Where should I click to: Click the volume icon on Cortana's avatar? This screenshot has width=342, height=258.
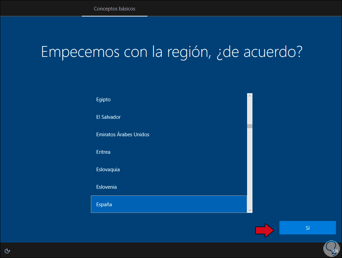point(335,251)
